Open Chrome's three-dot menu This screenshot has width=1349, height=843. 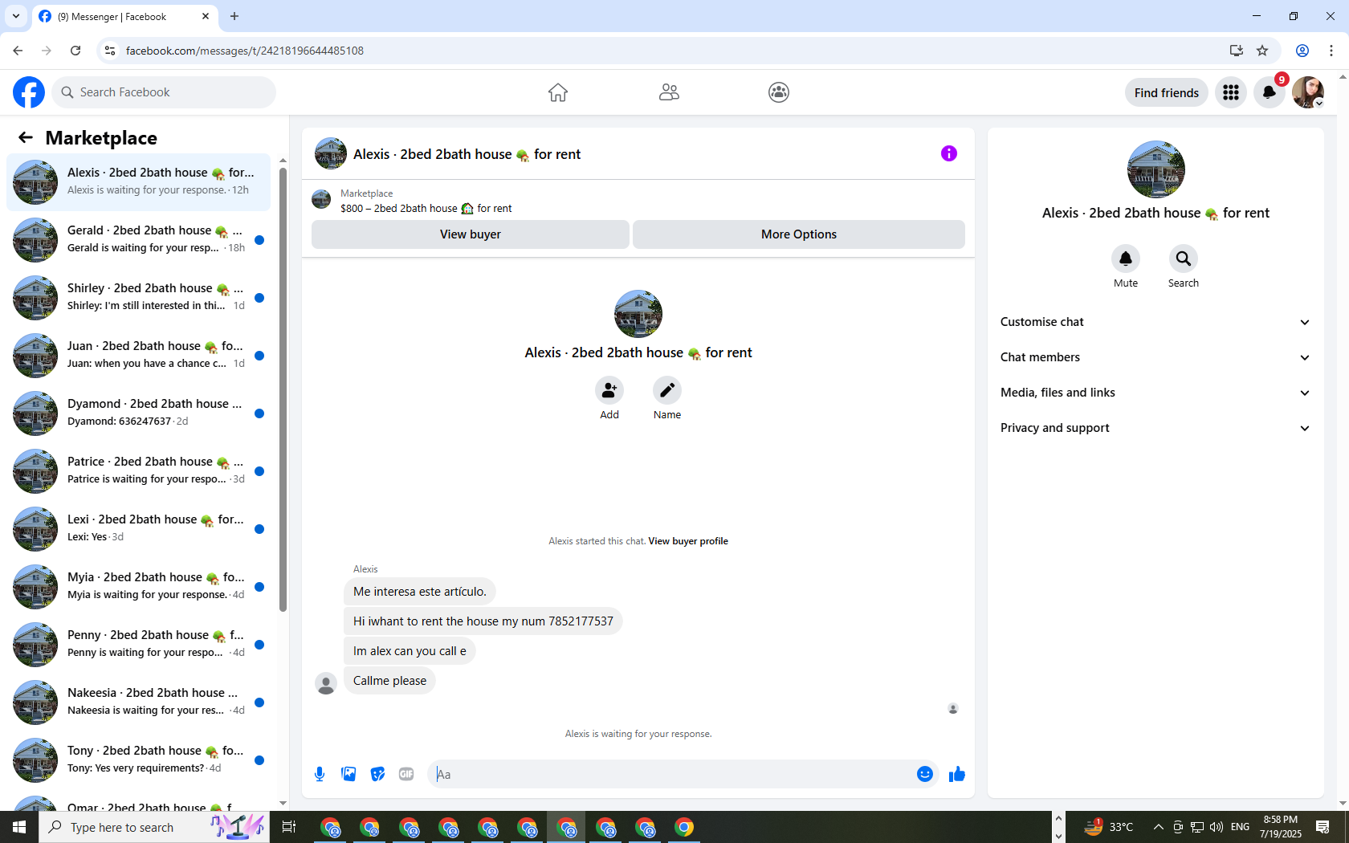(x=1331, y=51)
